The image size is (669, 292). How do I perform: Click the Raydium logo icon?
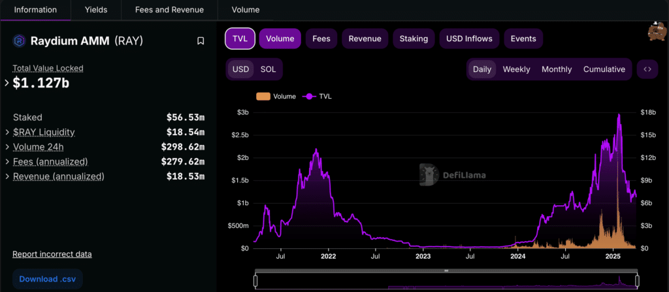click(x=20, y=41)
